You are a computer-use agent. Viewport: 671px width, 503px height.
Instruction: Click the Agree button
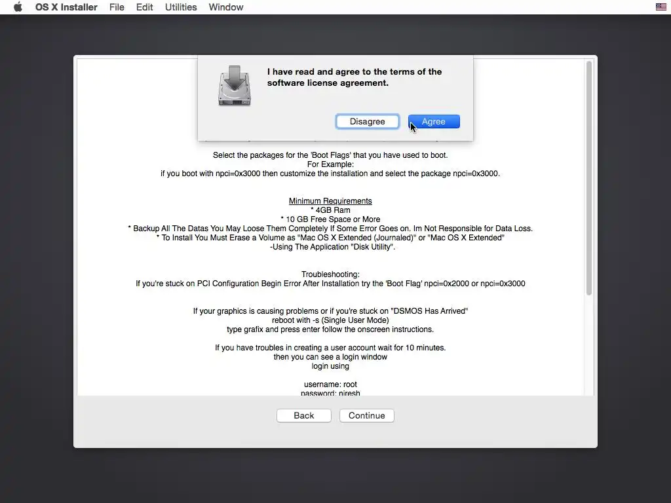(x=434, y=121)
